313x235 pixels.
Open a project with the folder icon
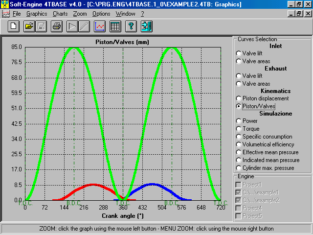click(29, 26)
